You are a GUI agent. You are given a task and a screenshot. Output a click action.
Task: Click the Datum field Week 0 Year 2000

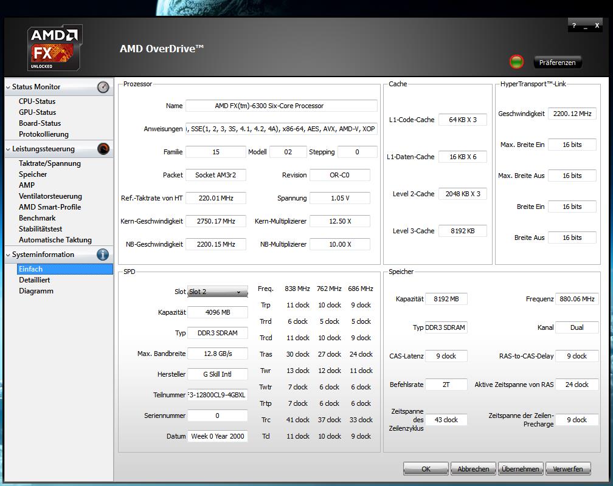pos(218,436)
